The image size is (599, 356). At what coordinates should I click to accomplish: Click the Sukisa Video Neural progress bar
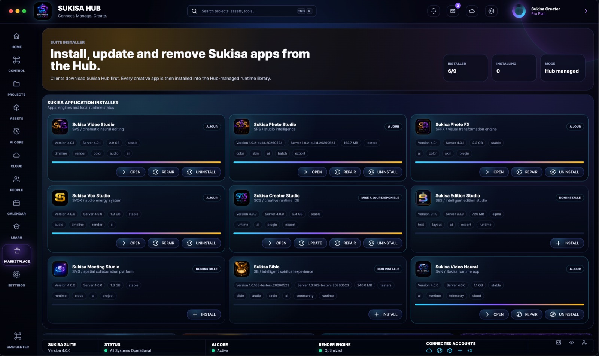coord(499,304)
